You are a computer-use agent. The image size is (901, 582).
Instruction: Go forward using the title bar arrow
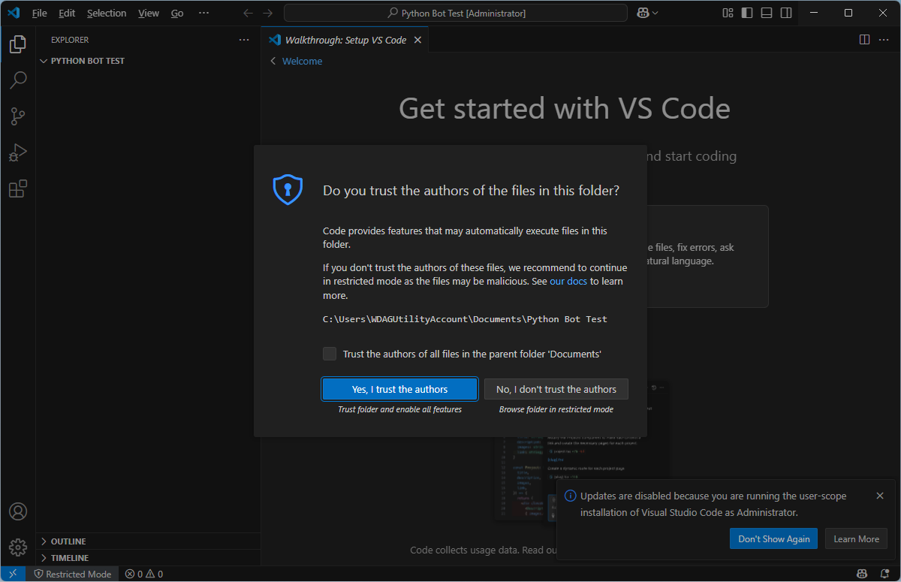click(268, 13)
